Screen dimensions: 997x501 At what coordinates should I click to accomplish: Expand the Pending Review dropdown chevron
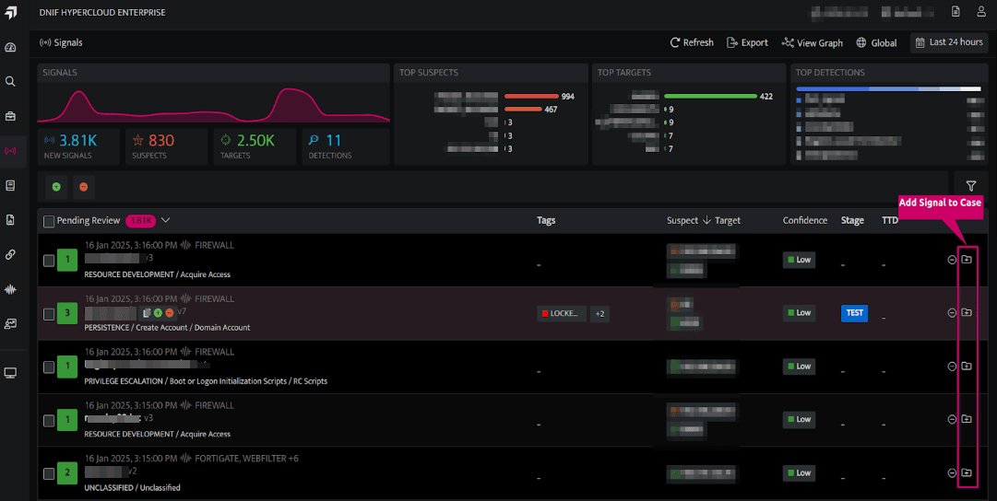click(x=165, y=220)
